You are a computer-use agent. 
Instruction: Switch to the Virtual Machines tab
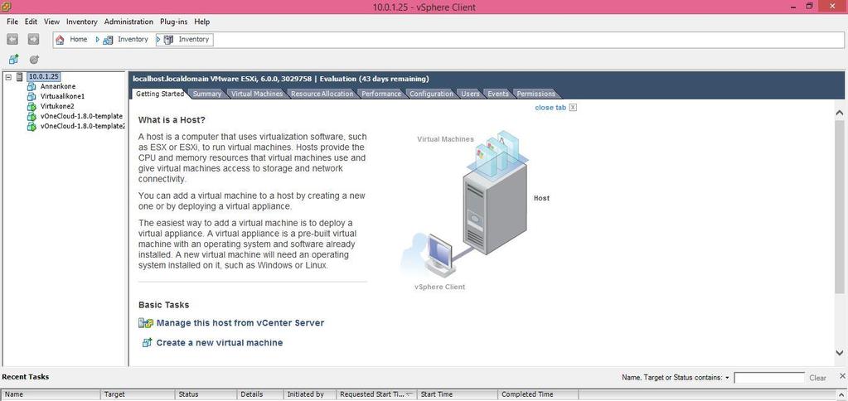point(257,94)
